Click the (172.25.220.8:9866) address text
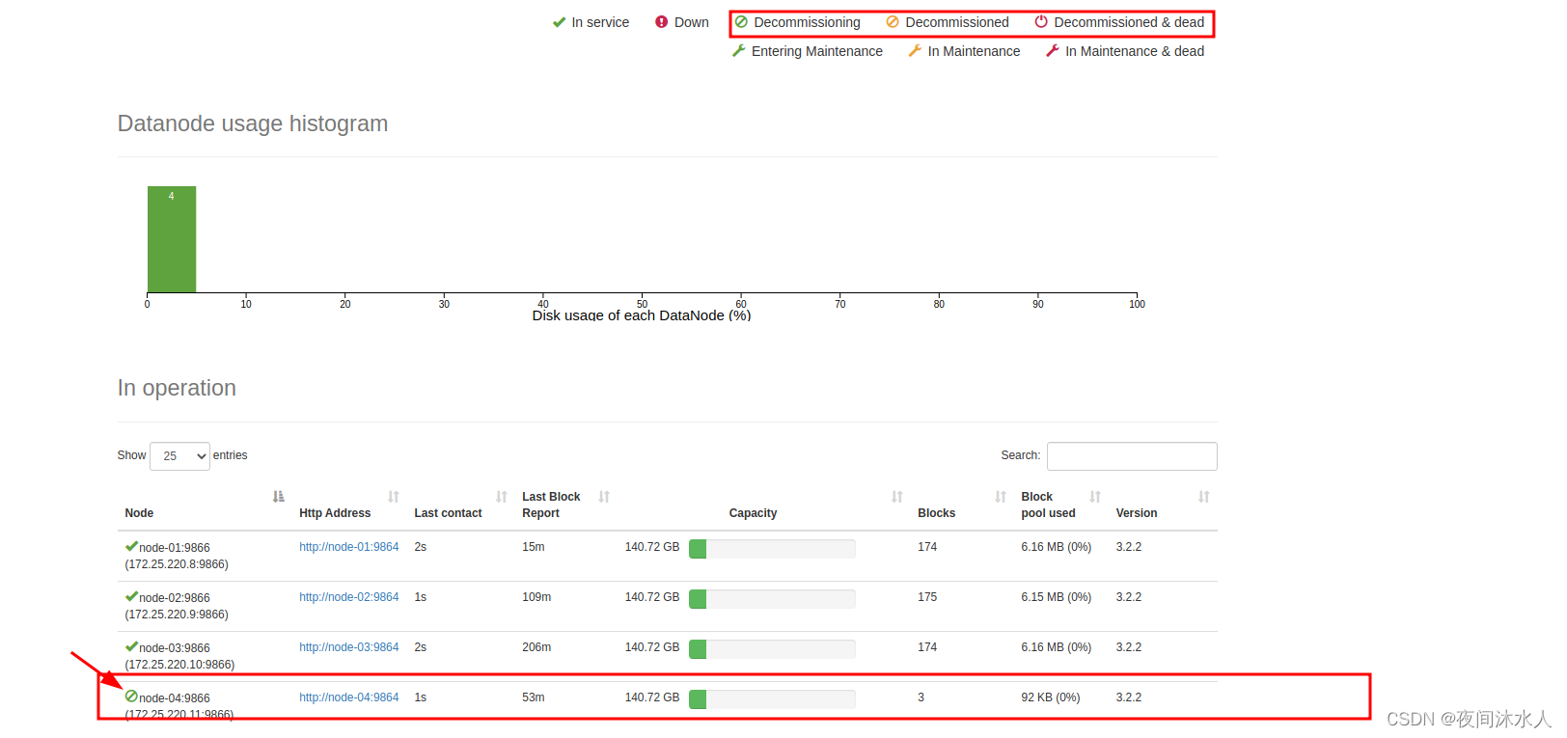 pos(177,564)
